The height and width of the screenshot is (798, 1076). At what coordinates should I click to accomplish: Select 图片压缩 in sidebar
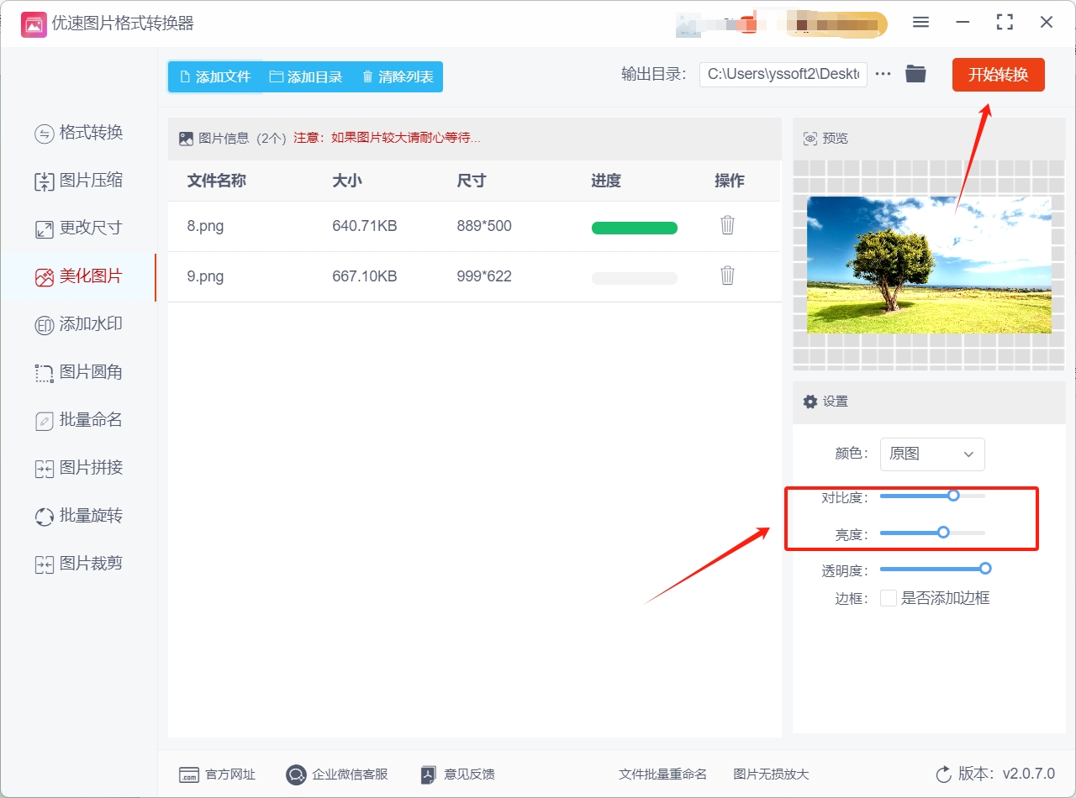click(x=79, y=181)
